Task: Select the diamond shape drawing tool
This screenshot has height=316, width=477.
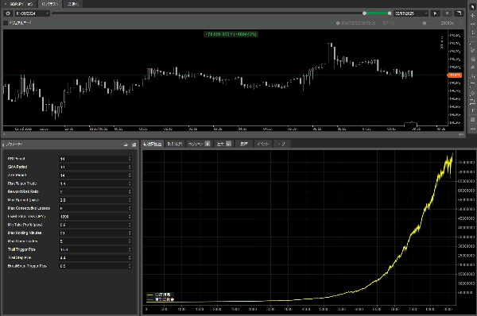Action: click(472, 94)
